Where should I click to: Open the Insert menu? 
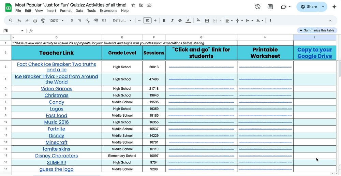pyautogui.click(x=51, y=11)
